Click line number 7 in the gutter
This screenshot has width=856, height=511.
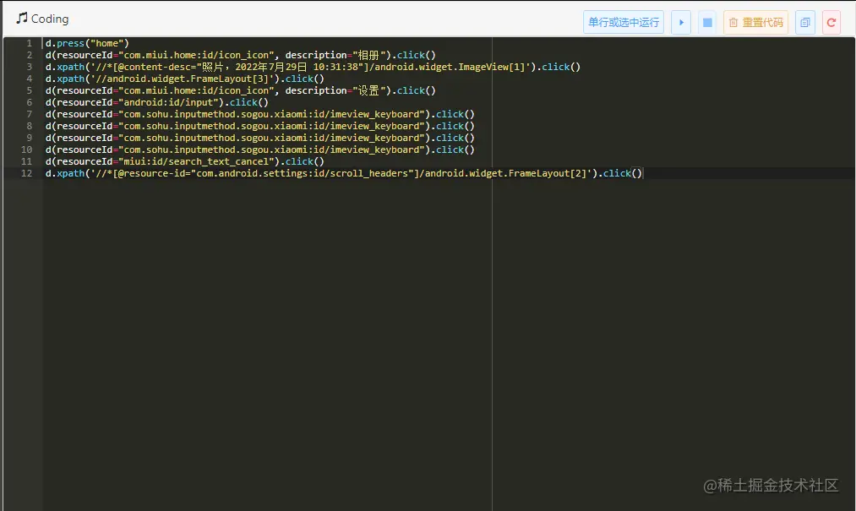click(29, 114)
